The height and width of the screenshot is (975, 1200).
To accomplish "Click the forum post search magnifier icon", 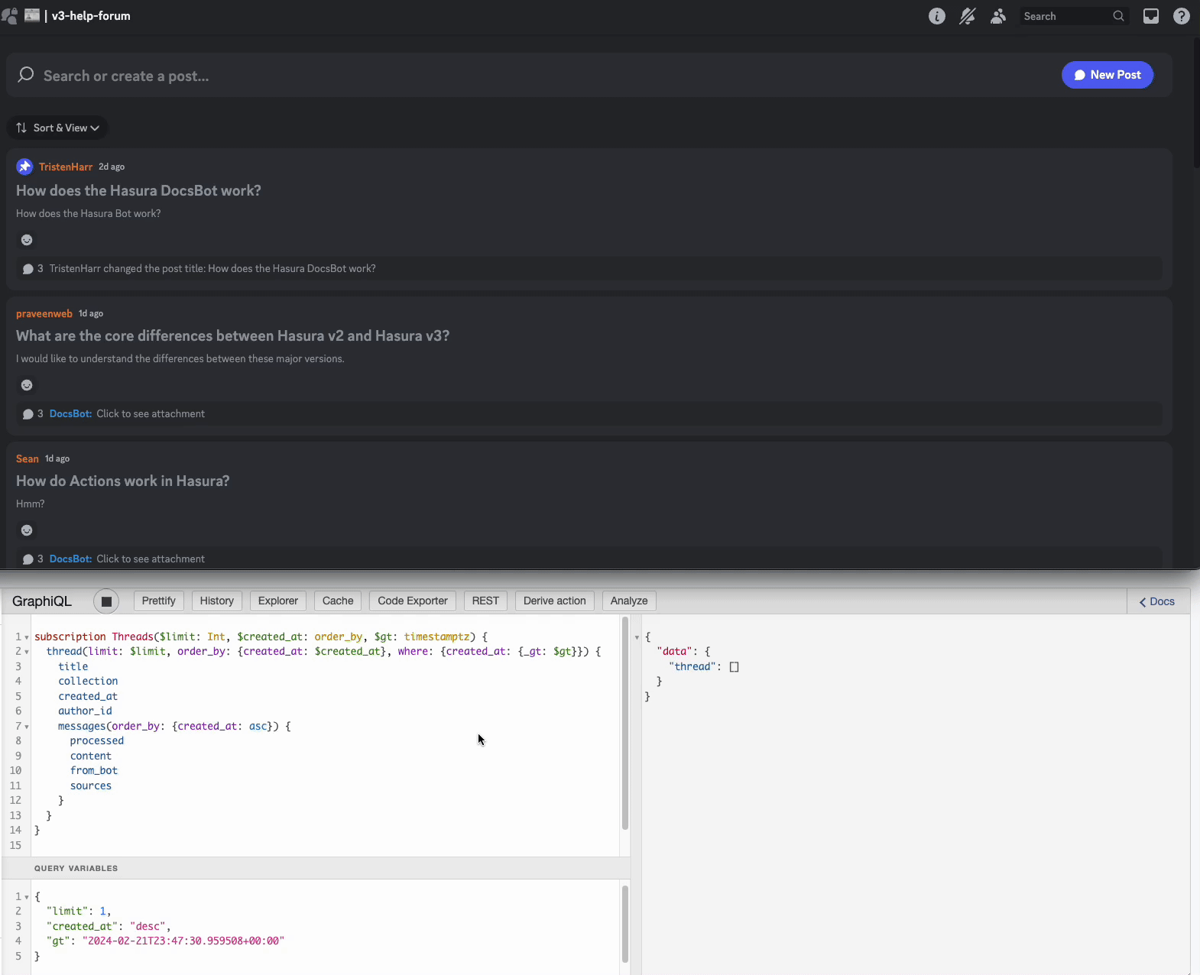I will [x=26, y=75].
